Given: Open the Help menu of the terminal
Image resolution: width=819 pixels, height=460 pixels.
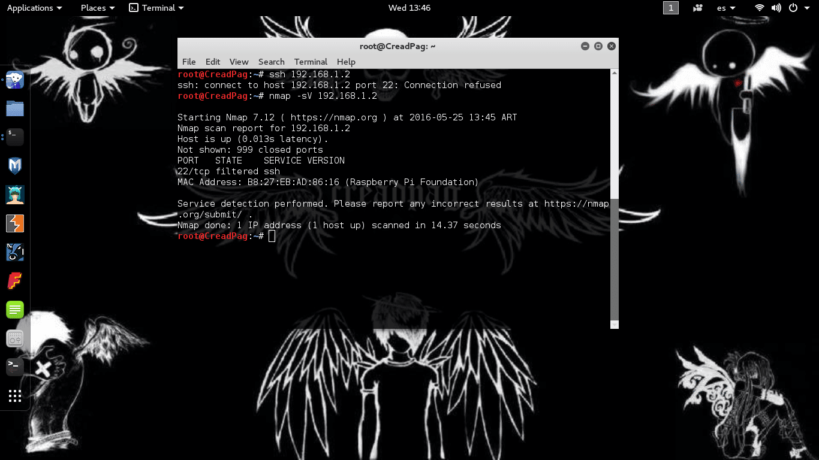Looking at the screenshot, I should pos(346,62).
